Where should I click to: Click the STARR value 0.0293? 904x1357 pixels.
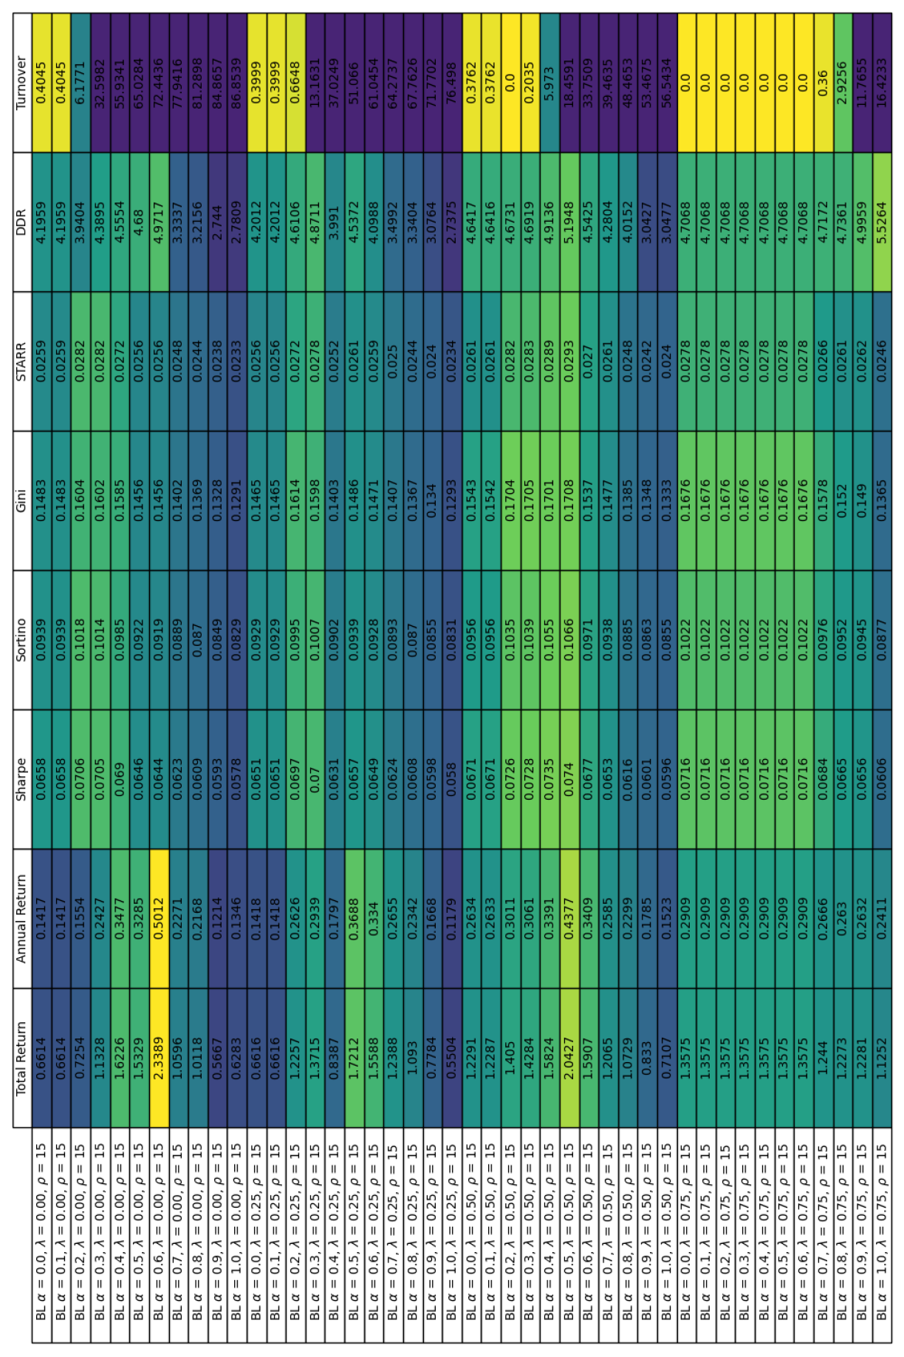click(x=569, y=361)
